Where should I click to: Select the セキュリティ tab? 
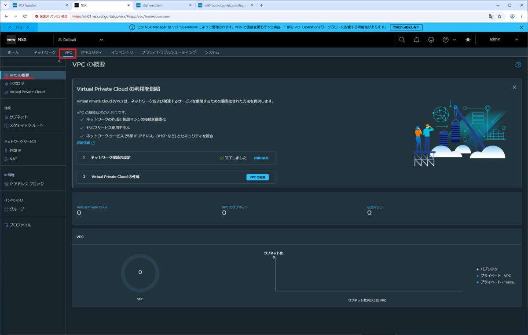pyautogui.click(x=92, y=52)
